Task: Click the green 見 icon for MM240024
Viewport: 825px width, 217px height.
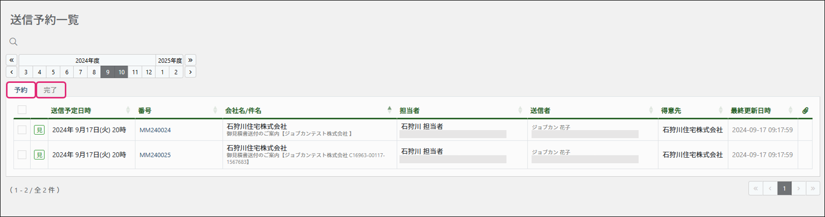Action: pyautogui.click(x=39, y=130)
